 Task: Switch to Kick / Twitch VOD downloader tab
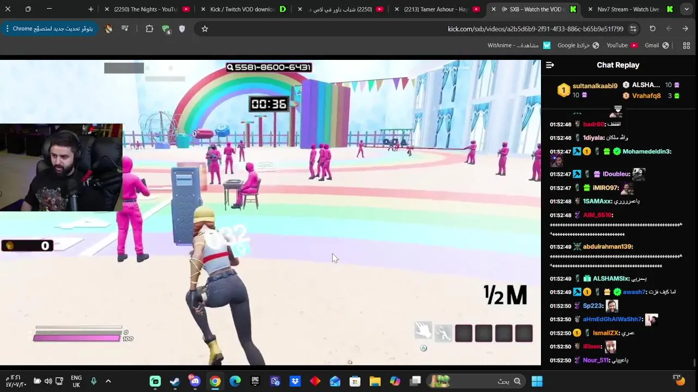tap(243, 9)
